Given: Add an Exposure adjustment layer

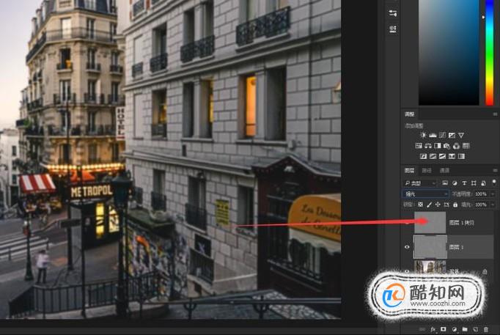Looking at the screenshot, I should click(x=452, y=135).
